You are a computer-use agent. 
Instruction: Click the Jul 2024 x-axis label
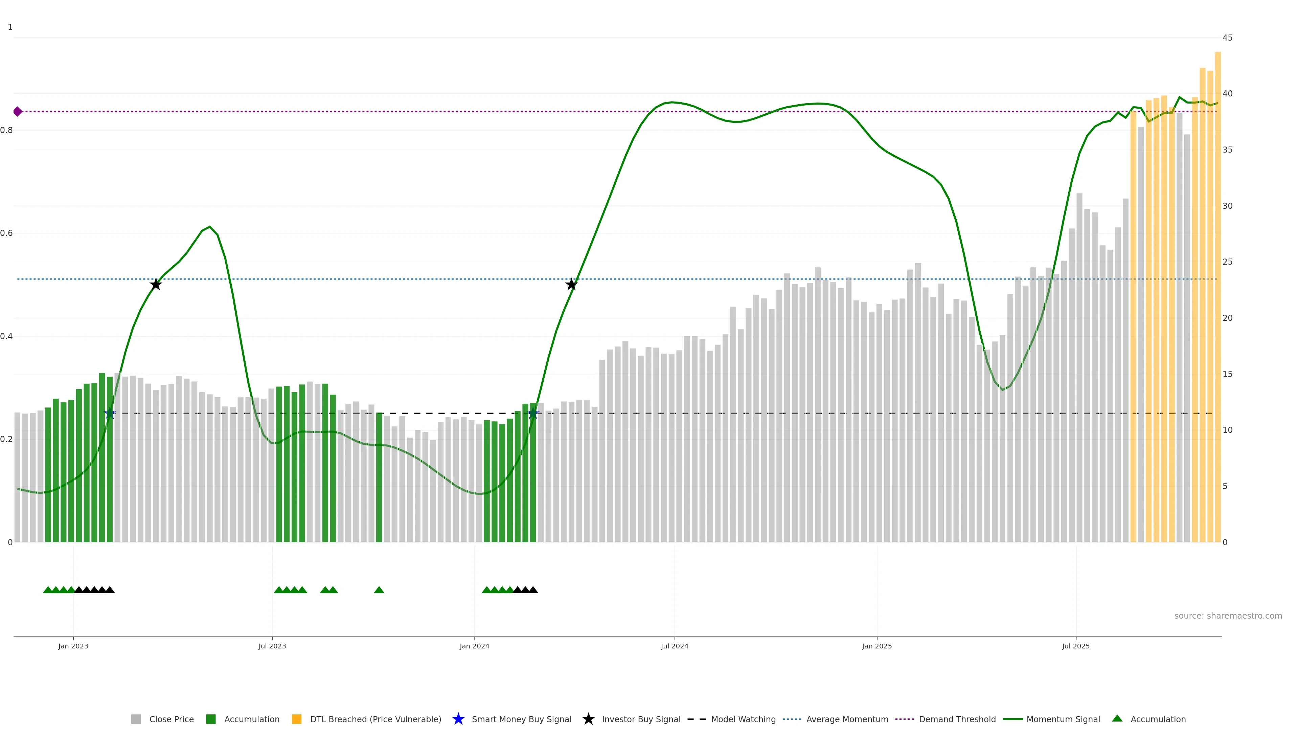tap(674, 646)
